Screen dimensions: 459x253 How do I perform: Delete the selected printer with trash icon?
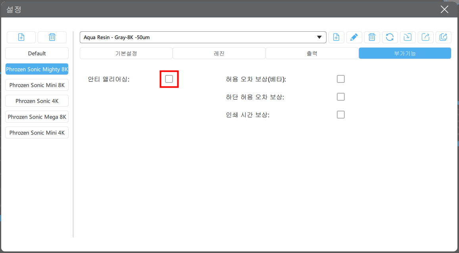[x=52, y=37]
